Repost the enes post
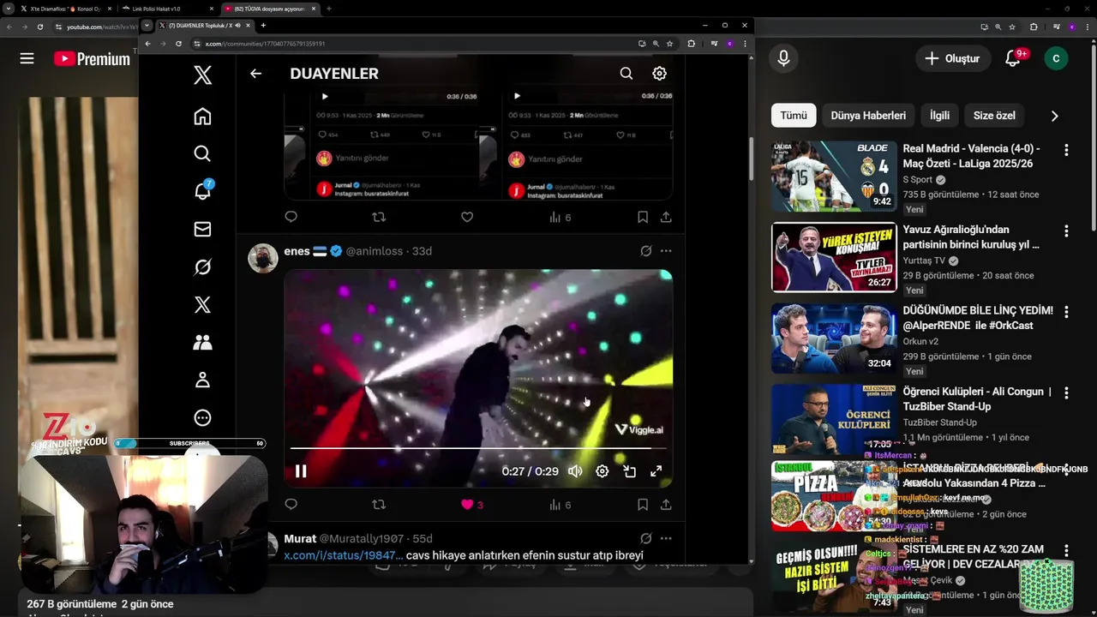 tap(379, 505)
